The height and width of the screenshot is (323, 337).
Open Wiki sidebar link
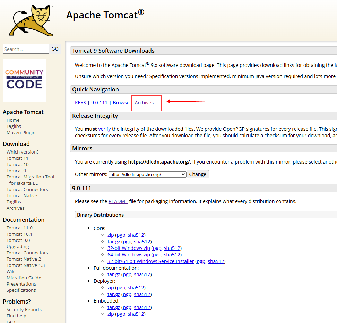pos(11,271)
